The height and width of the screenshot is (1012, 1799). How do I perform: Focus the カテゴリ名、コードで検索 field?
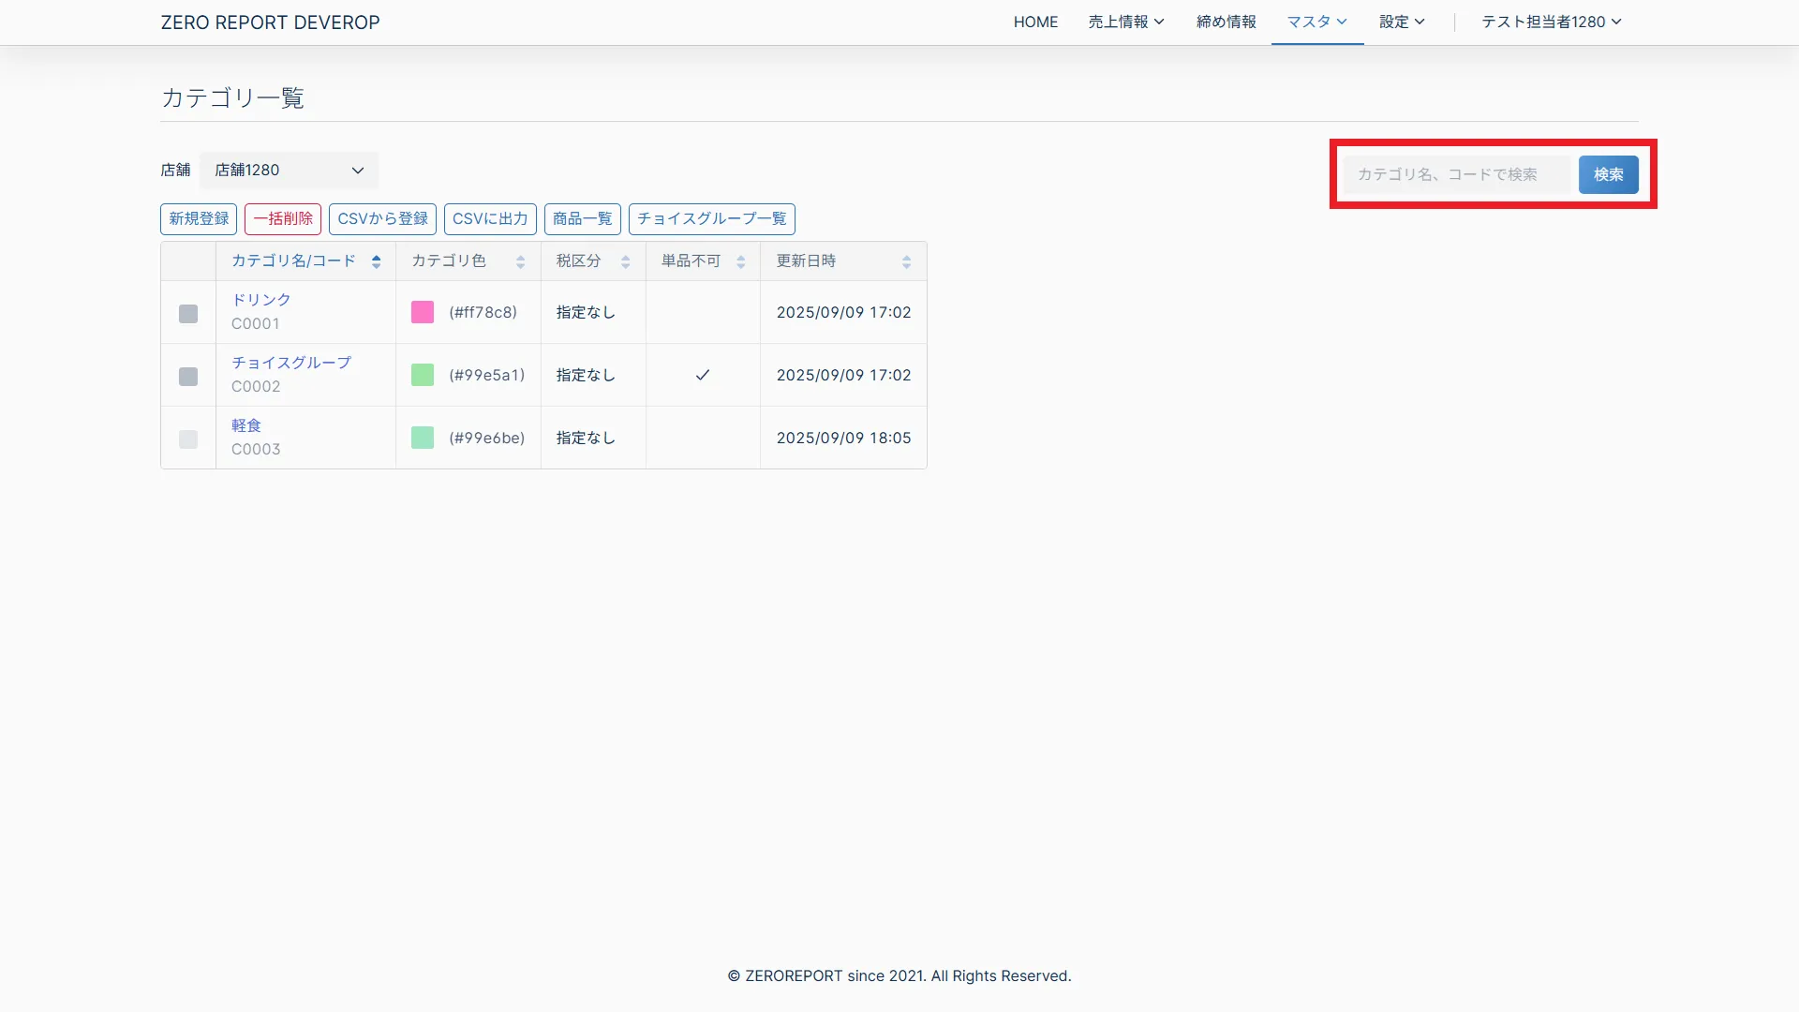[1456, 175]
